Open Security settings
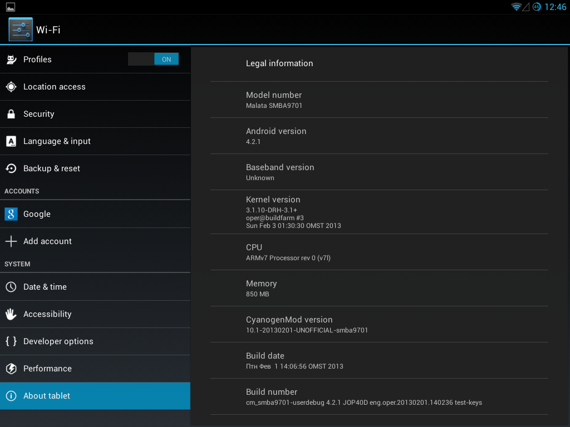 pos(95,114)
